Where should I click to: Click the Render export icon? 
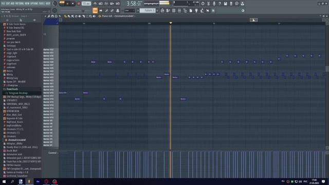(231, 4)
